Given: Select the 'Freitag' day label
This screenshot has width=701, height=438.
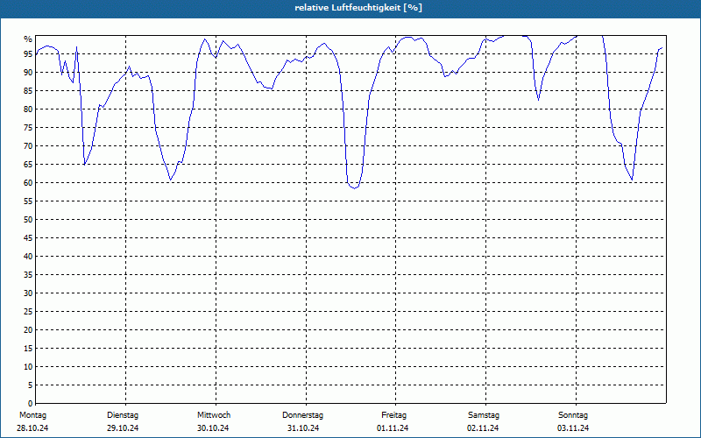Looking at the screenshot, I should [393, 415].
